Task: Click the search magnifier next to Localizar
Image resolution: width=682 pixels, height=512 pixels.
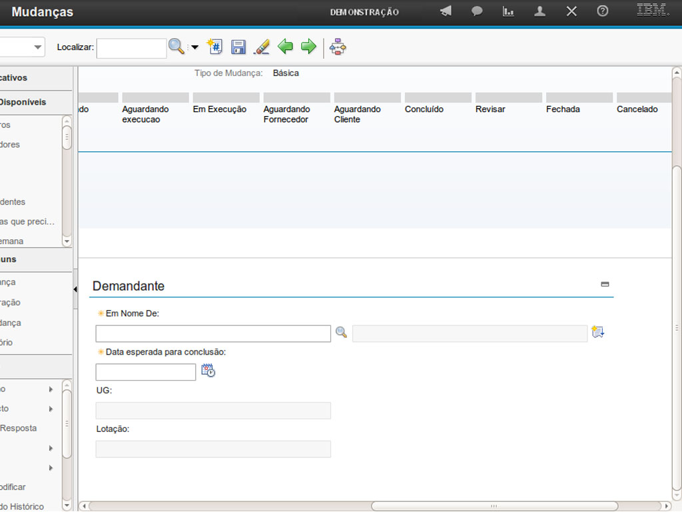Action: click(176, 47)
